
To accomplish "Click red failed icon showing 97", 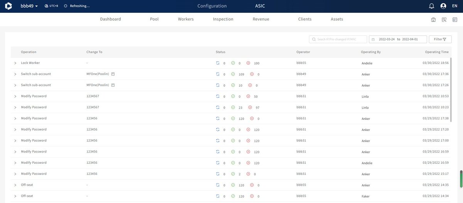I will pos(250,107).
